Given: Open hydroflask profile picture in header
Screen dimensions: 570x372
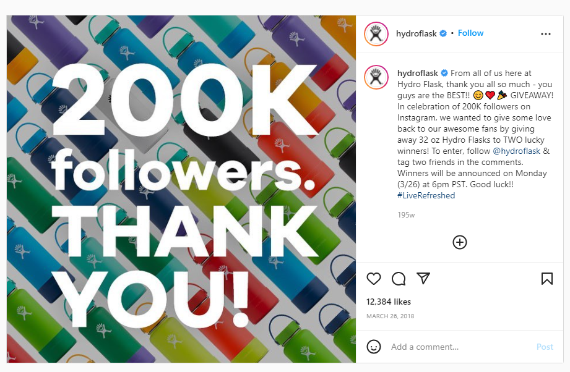Looking at the screenshot, I should (376, 34).
